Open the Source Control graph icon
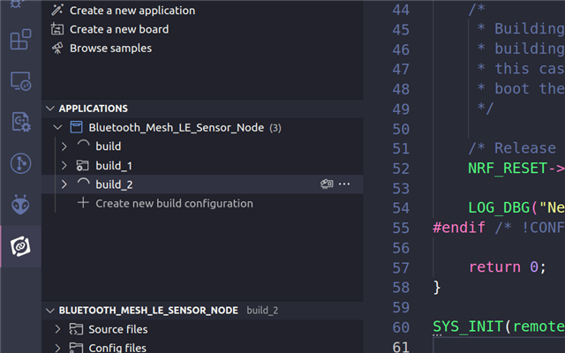 point(20,163)
